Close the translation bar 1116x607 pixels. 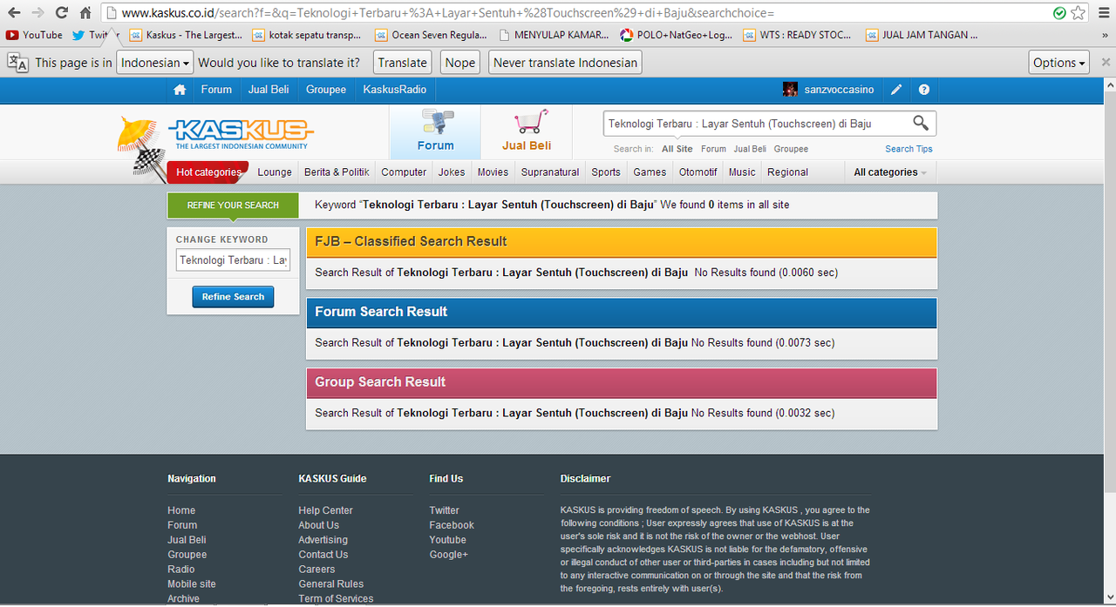pos(1106,63)
